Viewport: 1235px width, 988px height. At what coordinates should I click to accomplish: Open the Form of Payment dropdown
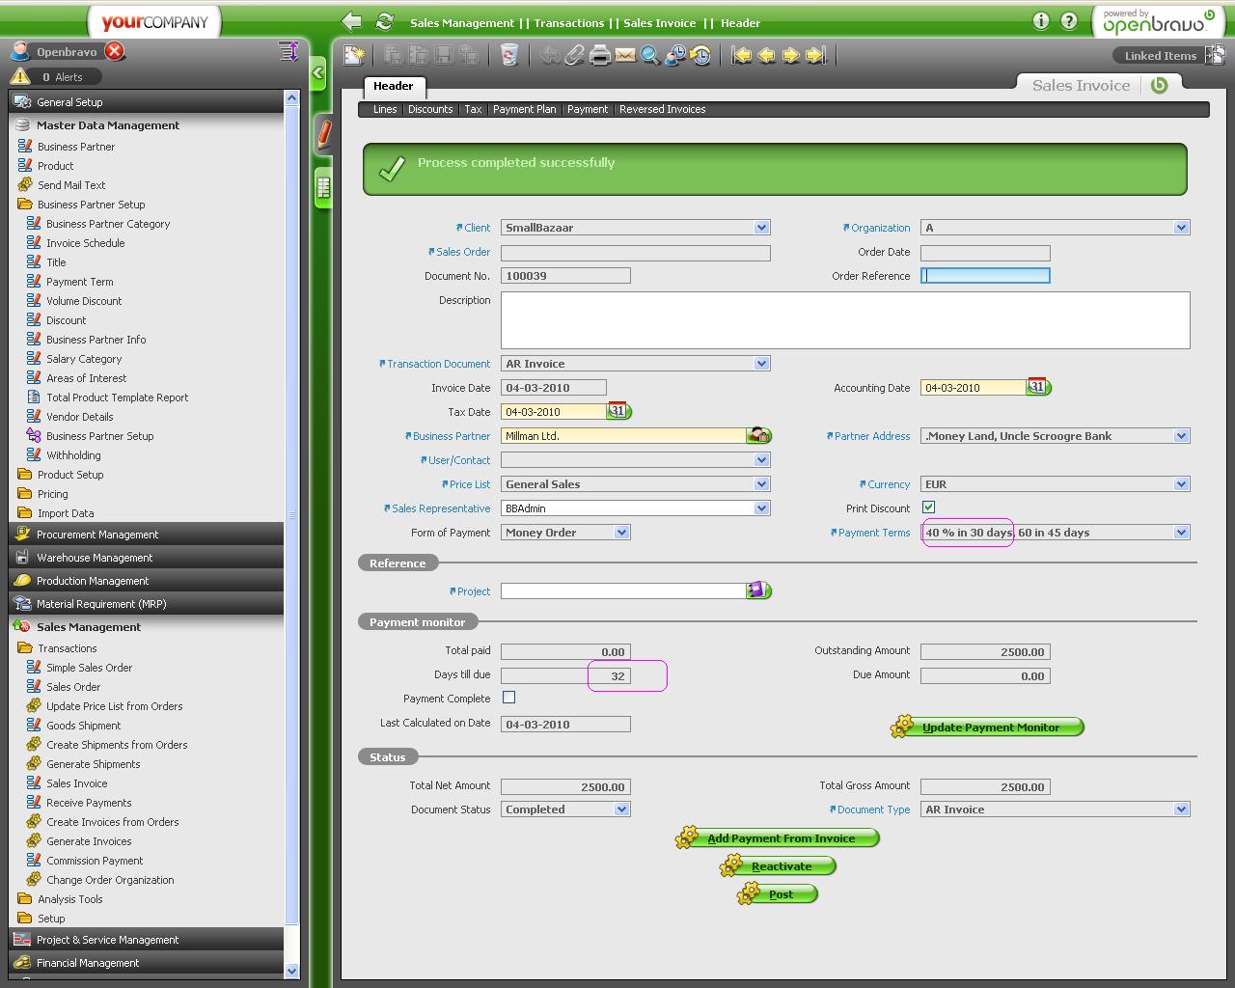click(x=621, y=533)
